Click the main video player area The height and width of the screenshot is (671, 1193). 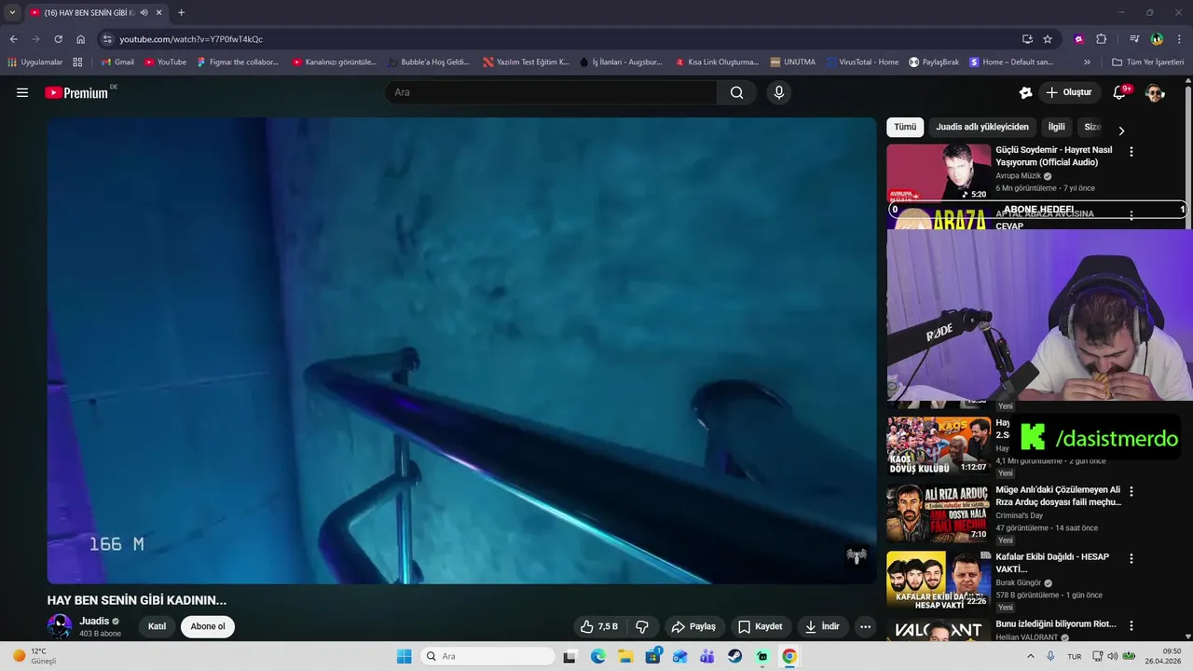click(x=462, y=350)
